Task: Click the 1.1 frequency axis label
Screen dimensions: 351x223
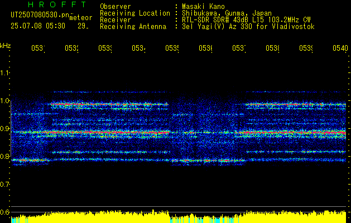Action: click(x=4, y=72)
